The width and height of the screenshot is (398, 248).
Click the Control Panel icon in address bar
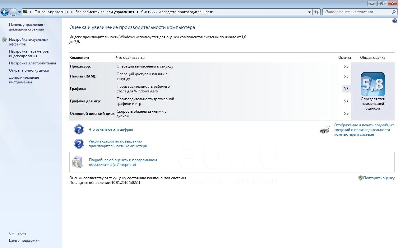tap(25, 12)
